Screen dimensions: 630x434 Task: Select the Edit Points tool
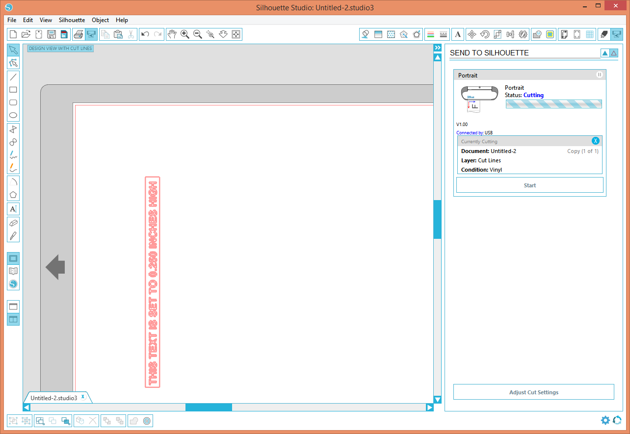coord(13,63)
